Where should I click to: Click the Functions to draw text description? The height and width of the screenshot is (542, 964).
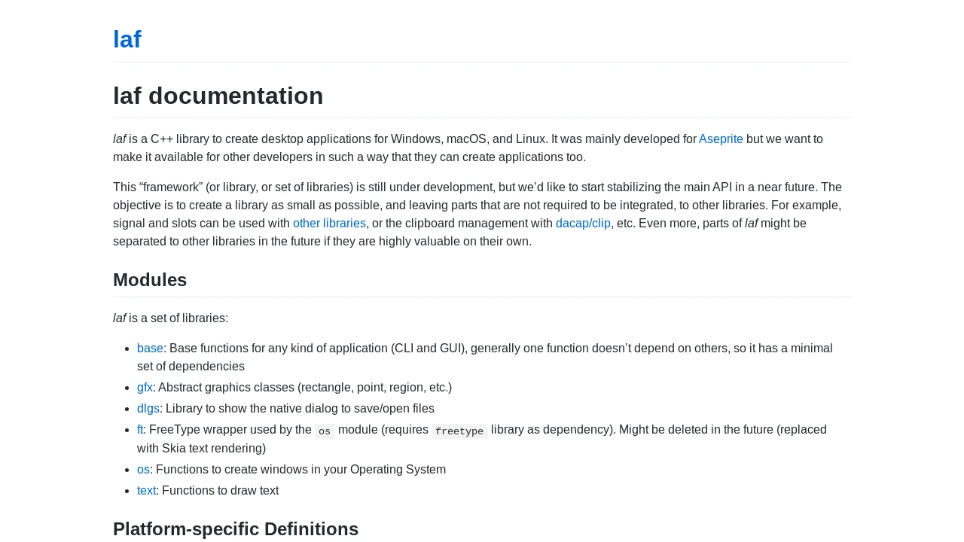(x=220, y=491)
